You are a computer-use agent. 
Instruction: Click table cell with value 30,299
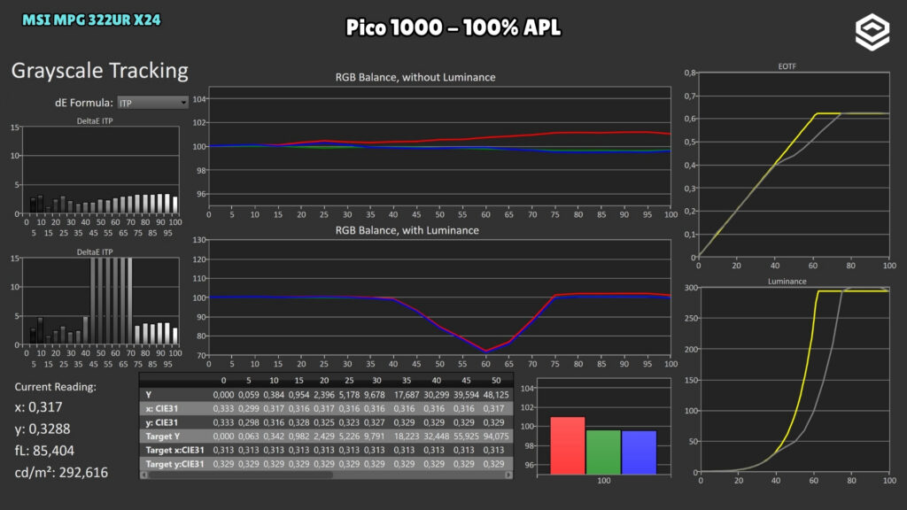(x=436, y=395)
